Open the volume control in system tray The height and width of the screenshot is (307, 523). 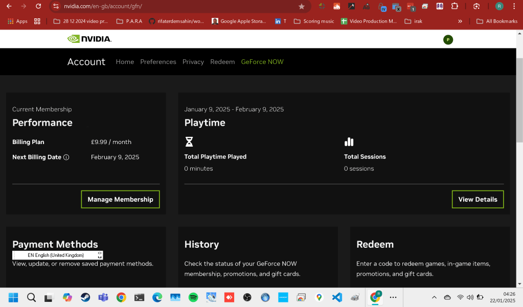pos(470,297)
